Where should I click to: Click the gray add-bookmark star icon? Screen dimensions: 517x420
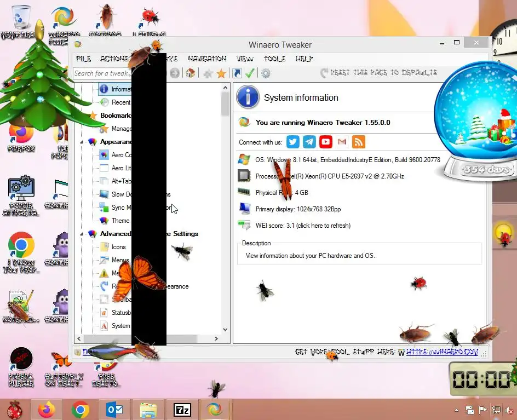208,73
